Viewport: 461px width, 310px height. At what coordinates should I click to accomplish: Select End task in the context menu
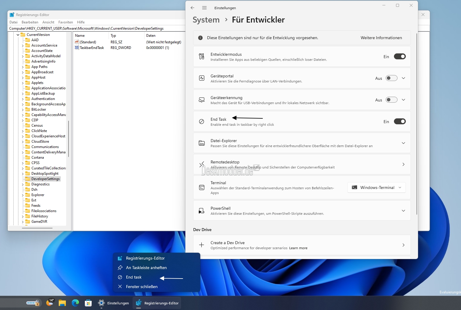point(134,277)
